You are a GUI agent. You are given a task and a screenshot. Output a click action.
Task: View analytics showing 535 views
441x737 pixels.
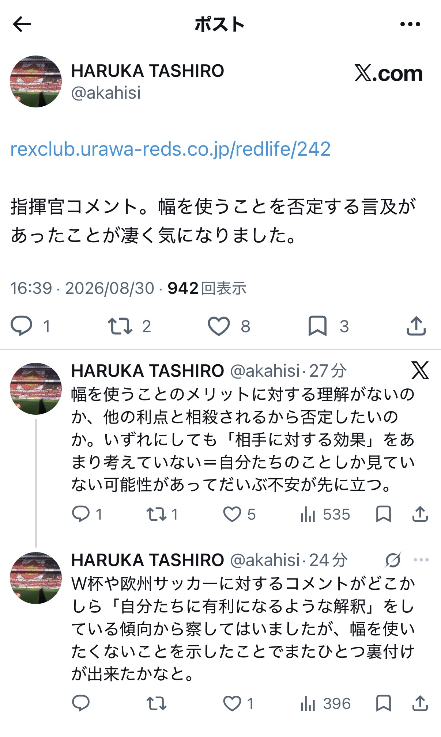(325, 514)
